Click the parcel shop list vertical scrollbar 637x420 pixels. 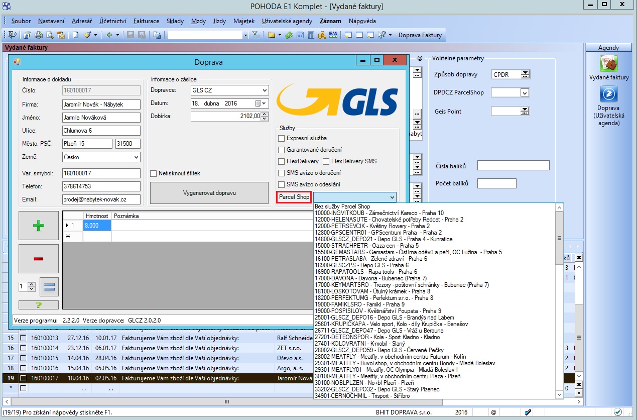point(560,300)
